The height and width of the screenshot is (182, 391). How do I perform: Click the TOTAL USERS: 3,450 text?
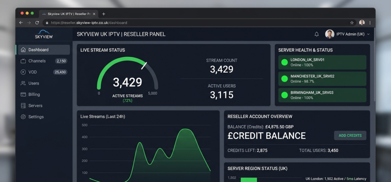point(319,150)
